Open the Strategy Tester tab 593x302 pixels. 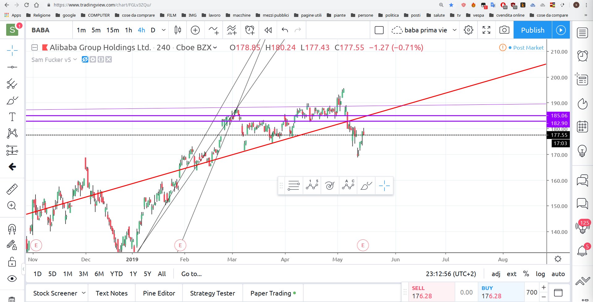tap(212, 293)
